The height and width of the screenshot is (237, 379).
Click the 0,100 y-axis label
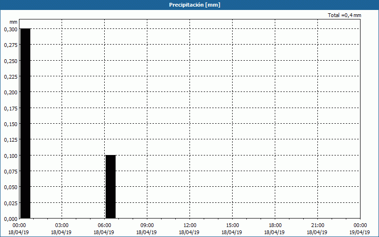click(10, 156)
